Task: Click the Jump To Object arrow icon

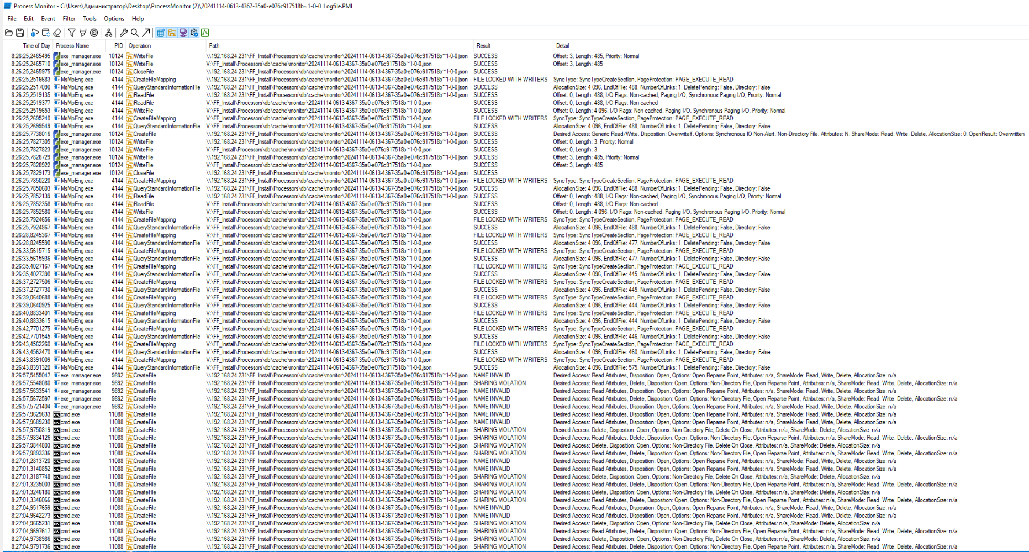Action: (x=146, y=33)
